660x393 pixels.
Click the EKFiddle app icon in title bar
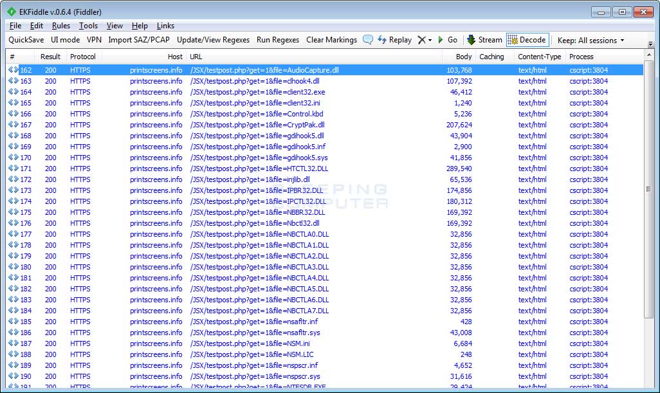(x=12, y=12)
